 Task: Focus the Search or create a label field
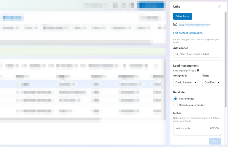pos(199,54)
